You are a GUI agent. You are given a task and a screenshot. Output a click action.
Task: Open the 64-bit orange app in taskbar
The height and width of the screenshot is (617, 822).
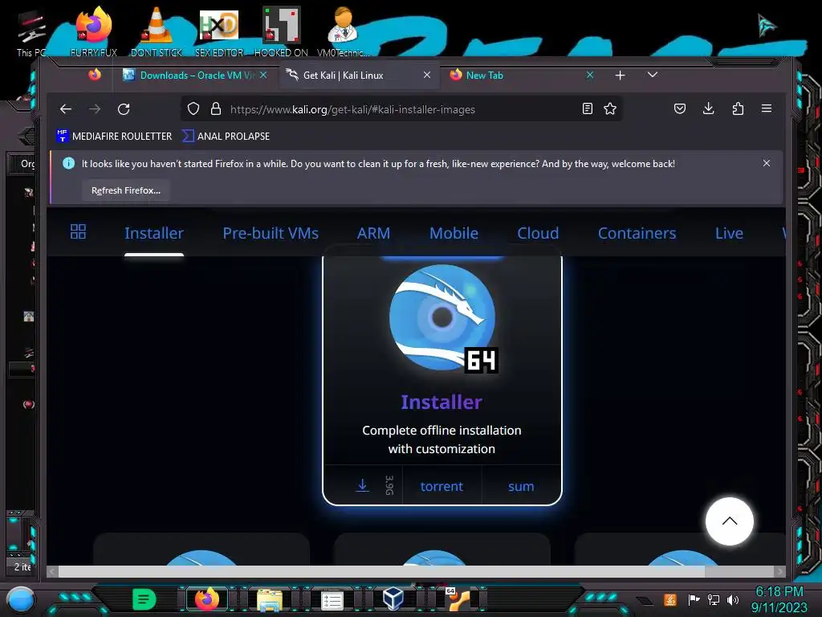click(458, 599)
